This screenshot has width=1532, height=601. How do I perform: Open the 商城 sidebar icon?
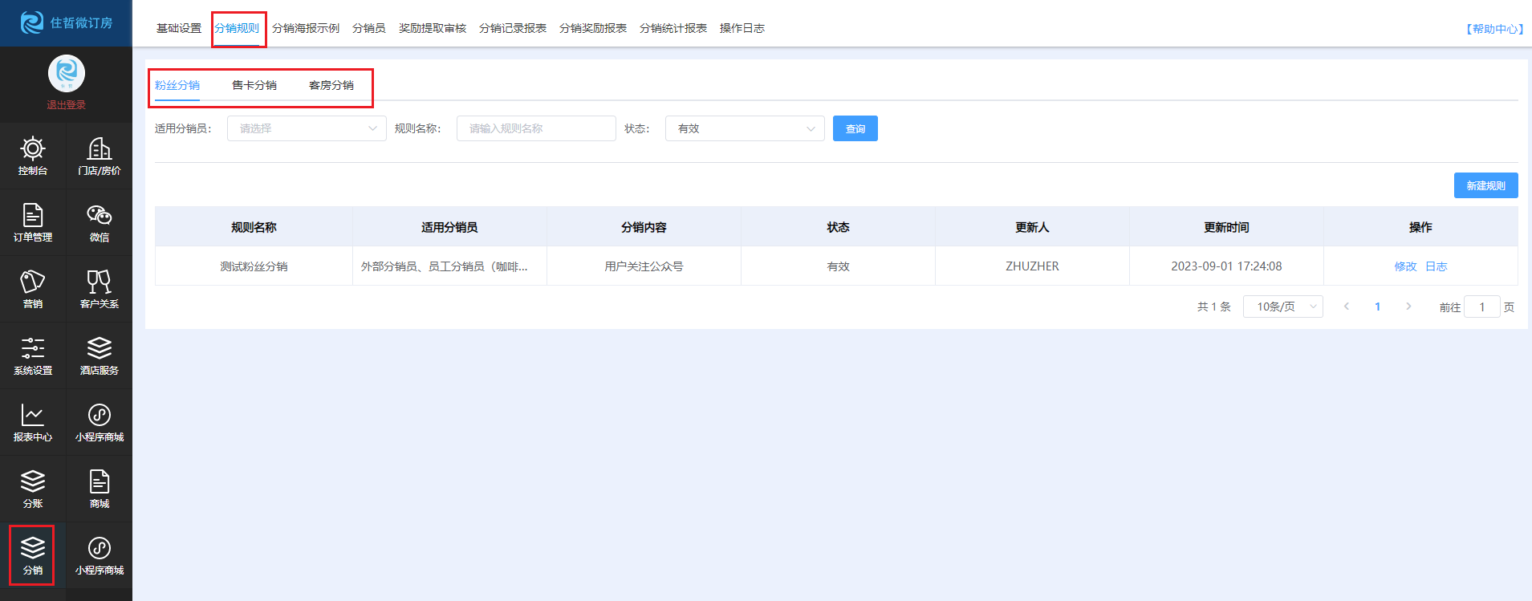click(x=100, y=489)
